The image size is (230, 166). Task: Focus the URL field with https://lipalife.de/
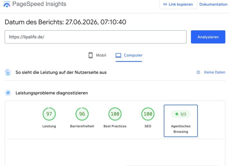[96, 37]
